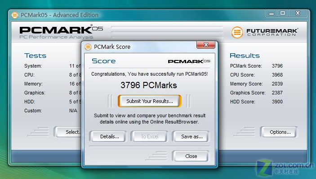The height and width of the screenshot is (179, 316).
Task: Select the '3796 PCMarks' score text
Action: pyautogui.click(x=149, y=85)
